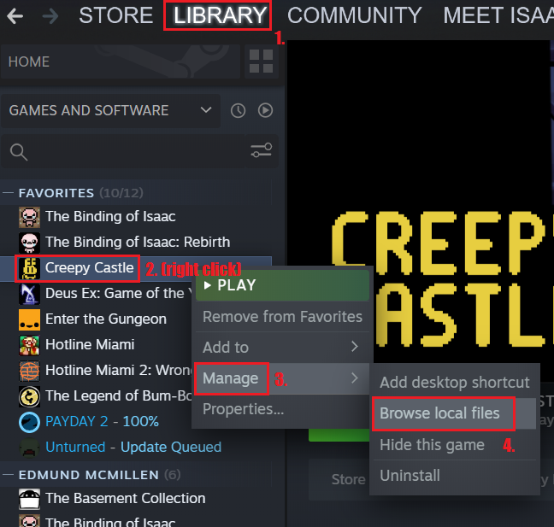Viewport: 554px width, 527px height.
Task: Select Creepy Castle in the list
Action: [x=89, y=268]
